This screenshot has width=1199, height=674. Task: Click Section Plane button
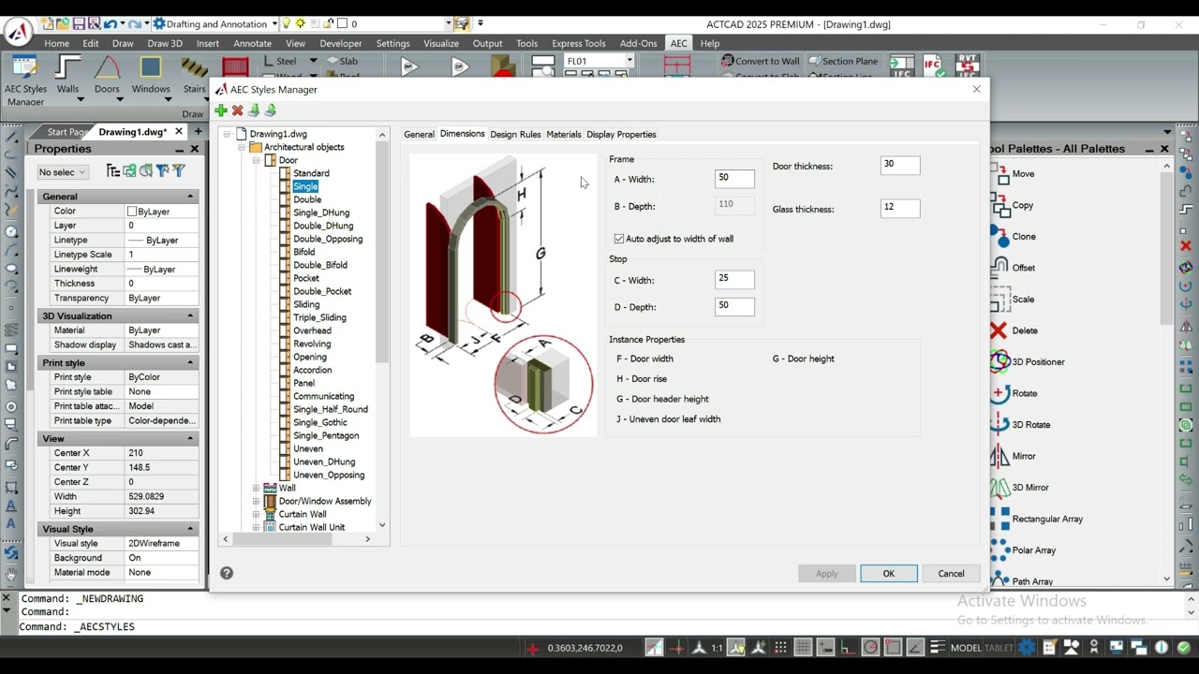tap(843, 61)
